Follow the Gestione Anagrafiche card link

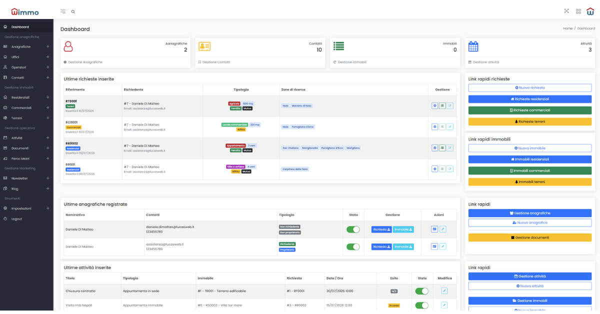(83, 62)
